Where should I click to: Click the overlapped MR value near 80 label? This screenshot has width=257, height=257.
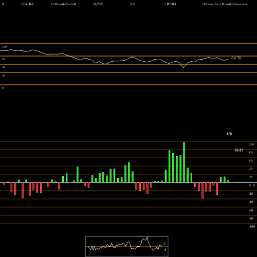coord(239,150)
